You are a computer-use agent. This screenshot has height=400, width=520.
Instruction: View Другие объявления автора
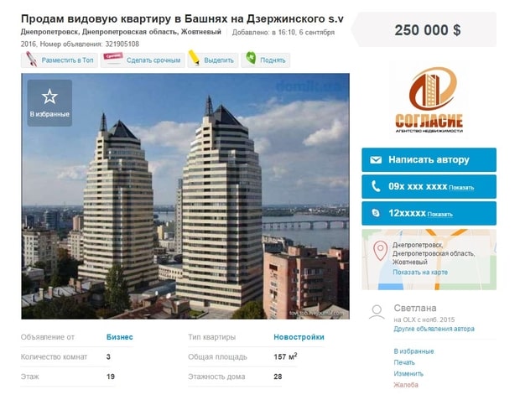click(x=434, y=329)
